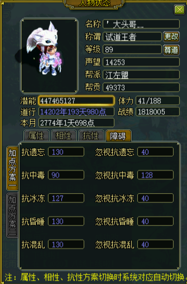The image size is (187, 284).
Task: Select 加点方案一 side tab
Action: (12, 168)
